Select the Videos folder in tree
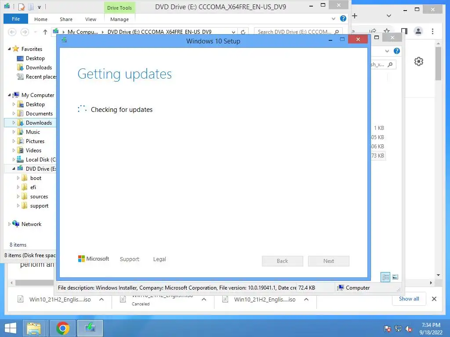This screenshot has width=450, height=337. click(33, 150)
